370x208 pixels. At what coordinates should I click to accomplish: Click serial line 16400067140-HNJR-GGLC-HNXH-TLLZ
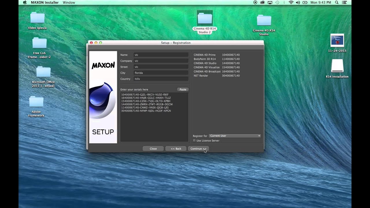(146, 98)
